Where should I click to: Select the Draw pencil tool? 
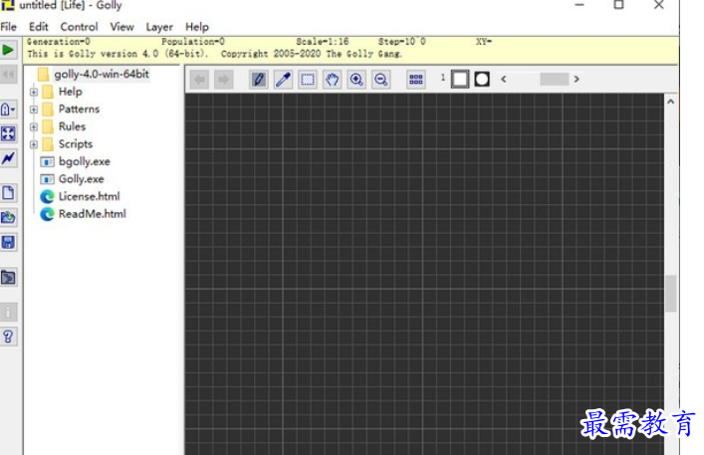pyautogui.click(x=259, y=80)
